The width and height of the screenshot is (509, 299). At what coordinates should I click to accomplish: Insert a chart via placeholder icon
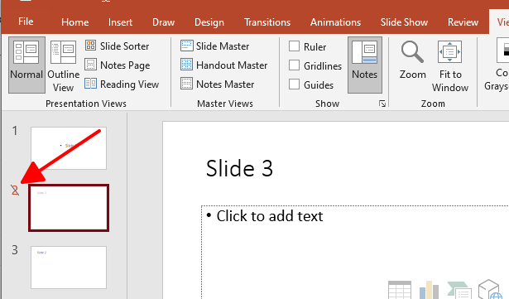430,290
